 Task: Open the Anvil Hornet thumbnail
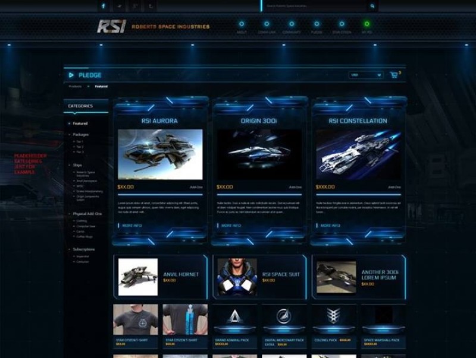(138, 277)
